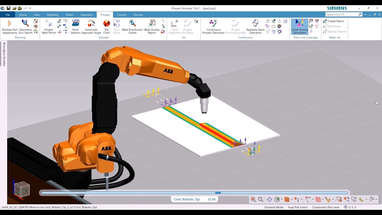Click the paint bucket icon in graphics toolbar
The image size is (382, 215).
pyautogui.click(x=372, y=199)
